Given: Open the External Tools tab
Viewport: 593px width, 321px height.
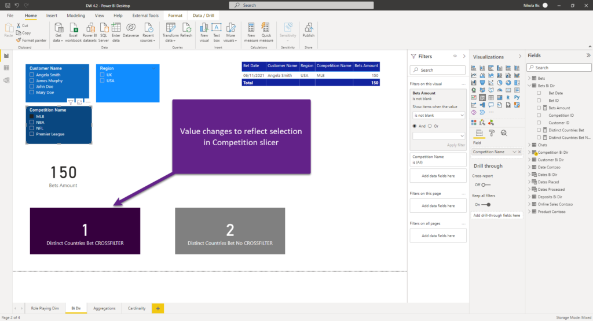Looking at the screenshot, I should point(145,16).
